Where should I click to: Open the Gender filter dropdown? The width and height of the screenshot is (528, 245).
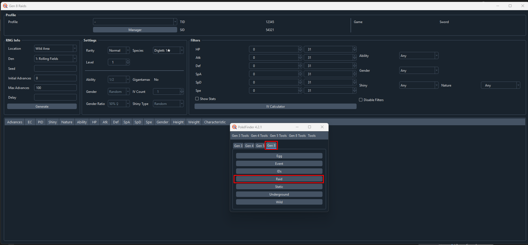click(x=418, y=70)
